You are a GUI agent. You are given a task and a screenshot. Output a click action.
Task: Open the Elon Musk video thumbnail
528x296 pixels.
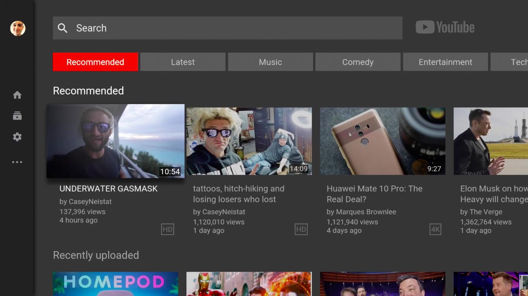tap(491, 141)
